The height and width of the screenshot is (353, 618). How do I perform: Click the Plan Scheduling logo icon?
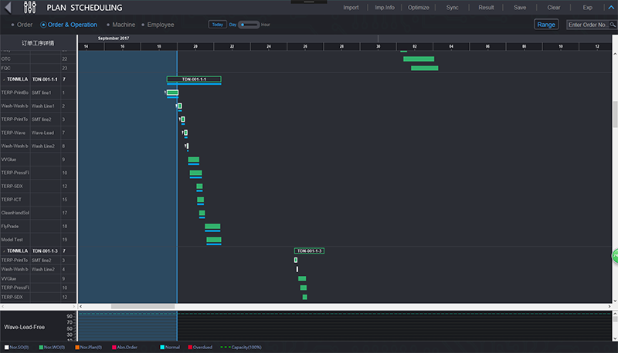(x=31, y=8)
